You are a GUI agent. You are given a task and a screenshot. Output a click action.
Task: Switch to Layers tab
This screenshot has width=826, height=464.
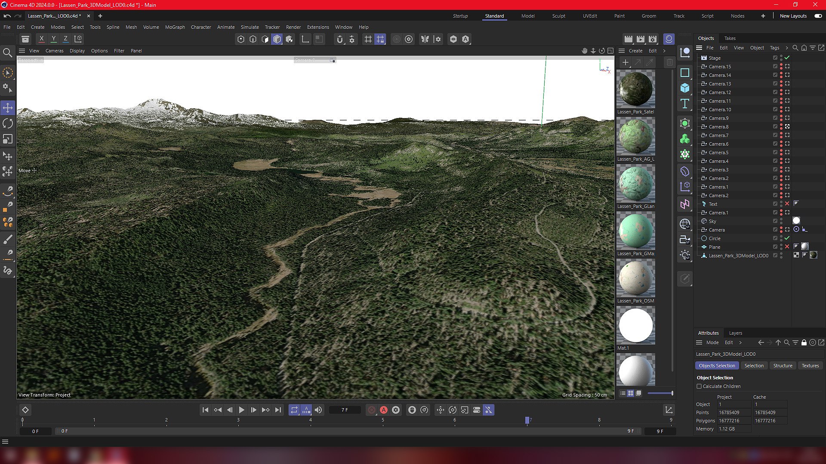click(x=735, y=333)
